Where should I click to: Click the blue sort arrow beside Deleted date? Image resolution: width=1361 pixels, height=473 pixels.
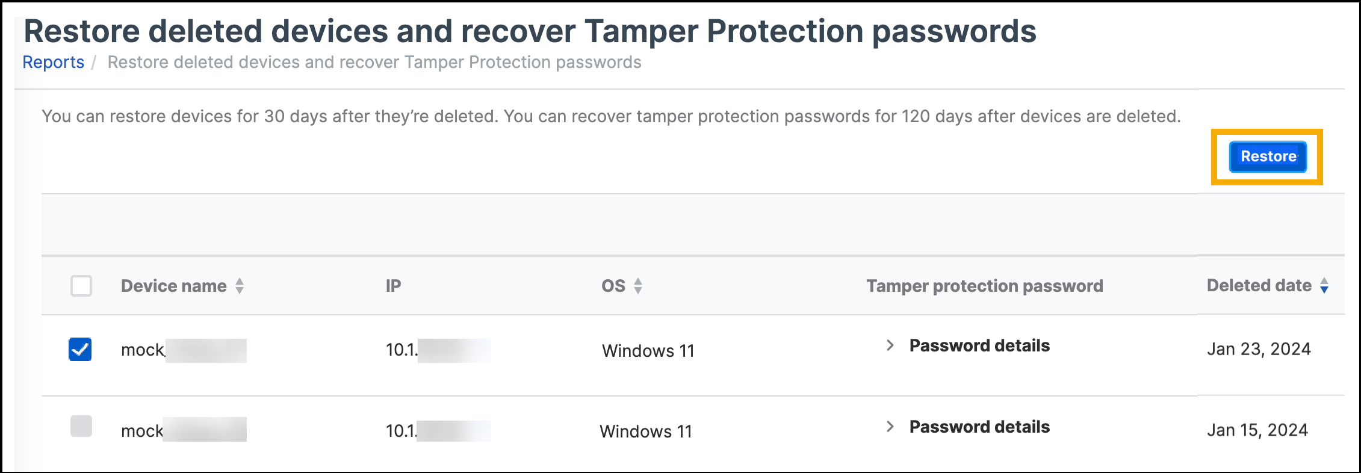[x=1324, y=286]
